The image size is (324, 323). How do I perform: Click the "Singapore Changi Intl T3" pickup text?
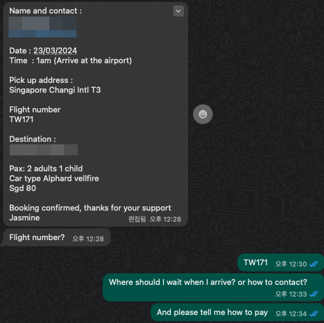click(55, 90)
